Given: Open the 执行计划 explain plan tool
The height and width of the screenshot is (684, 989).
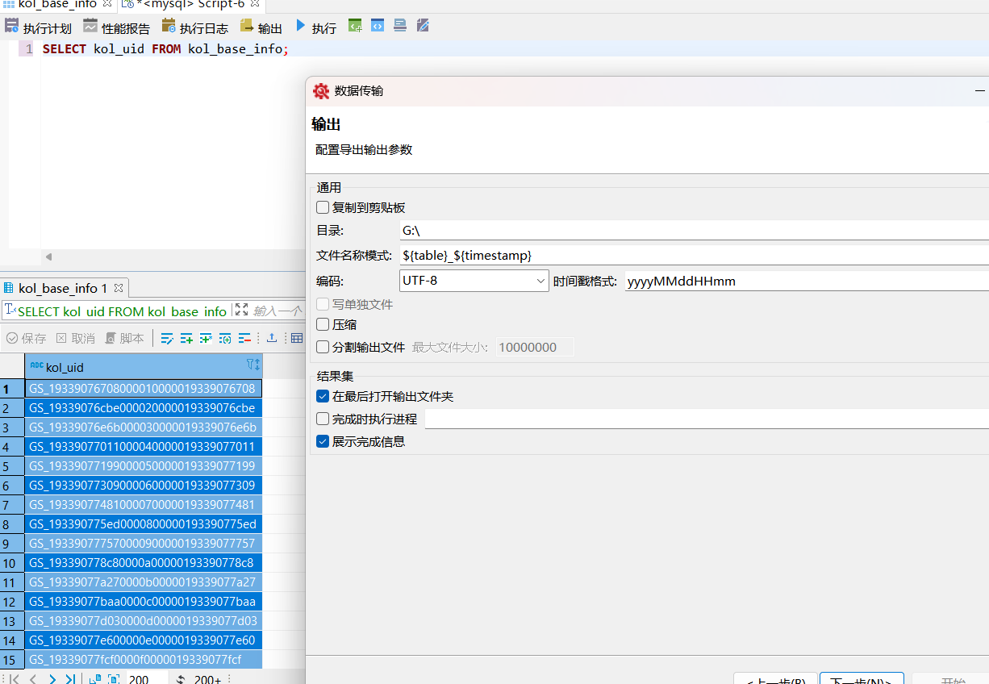Looking at the screenshot, I should (x=38, y=27).
